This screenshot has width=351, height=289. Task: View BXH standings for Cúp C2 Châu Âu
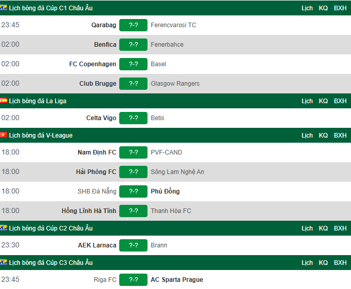pyautogui.click(x=340, y=228)
